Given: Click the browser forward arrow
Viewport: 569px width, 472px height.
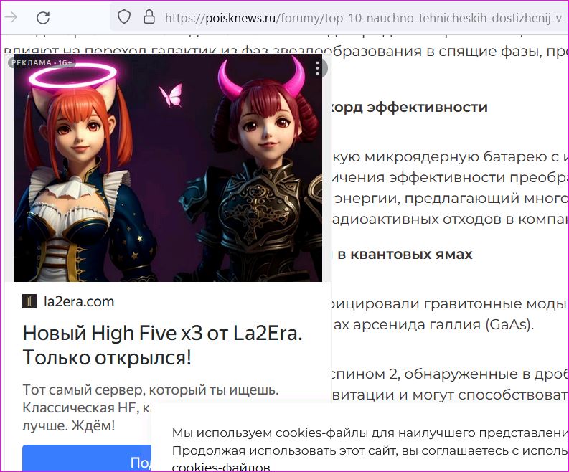Looking at the screenshot, I should click(11, 17).
